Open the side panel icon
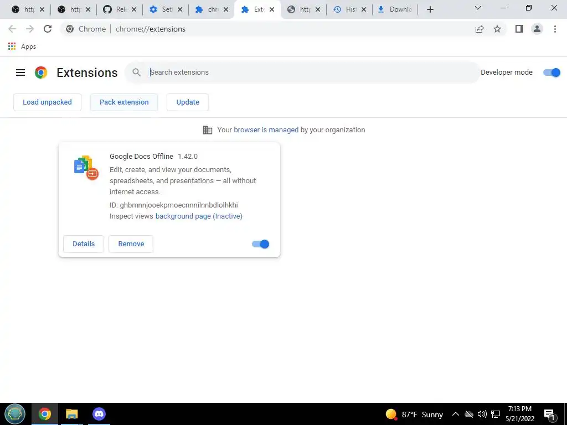Screen dimensions: 567x425 (x=519, y=29)
